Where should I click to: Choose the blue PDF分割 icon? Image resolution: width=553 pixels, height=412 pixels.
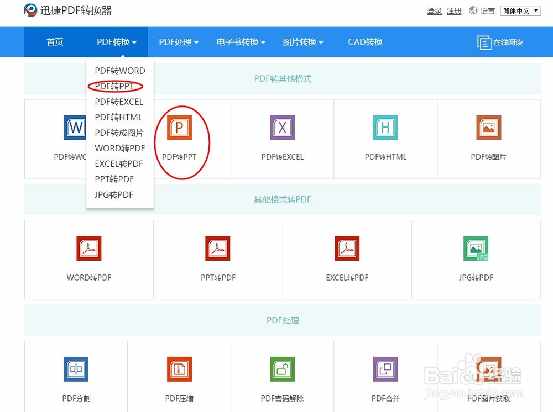pyautogui.click(x=76, y=369)
